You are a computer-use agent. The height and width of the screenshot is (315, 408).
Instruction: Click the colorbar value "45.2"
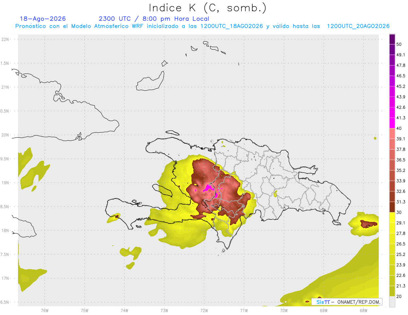pyautogui.click(x=401, y=86)
